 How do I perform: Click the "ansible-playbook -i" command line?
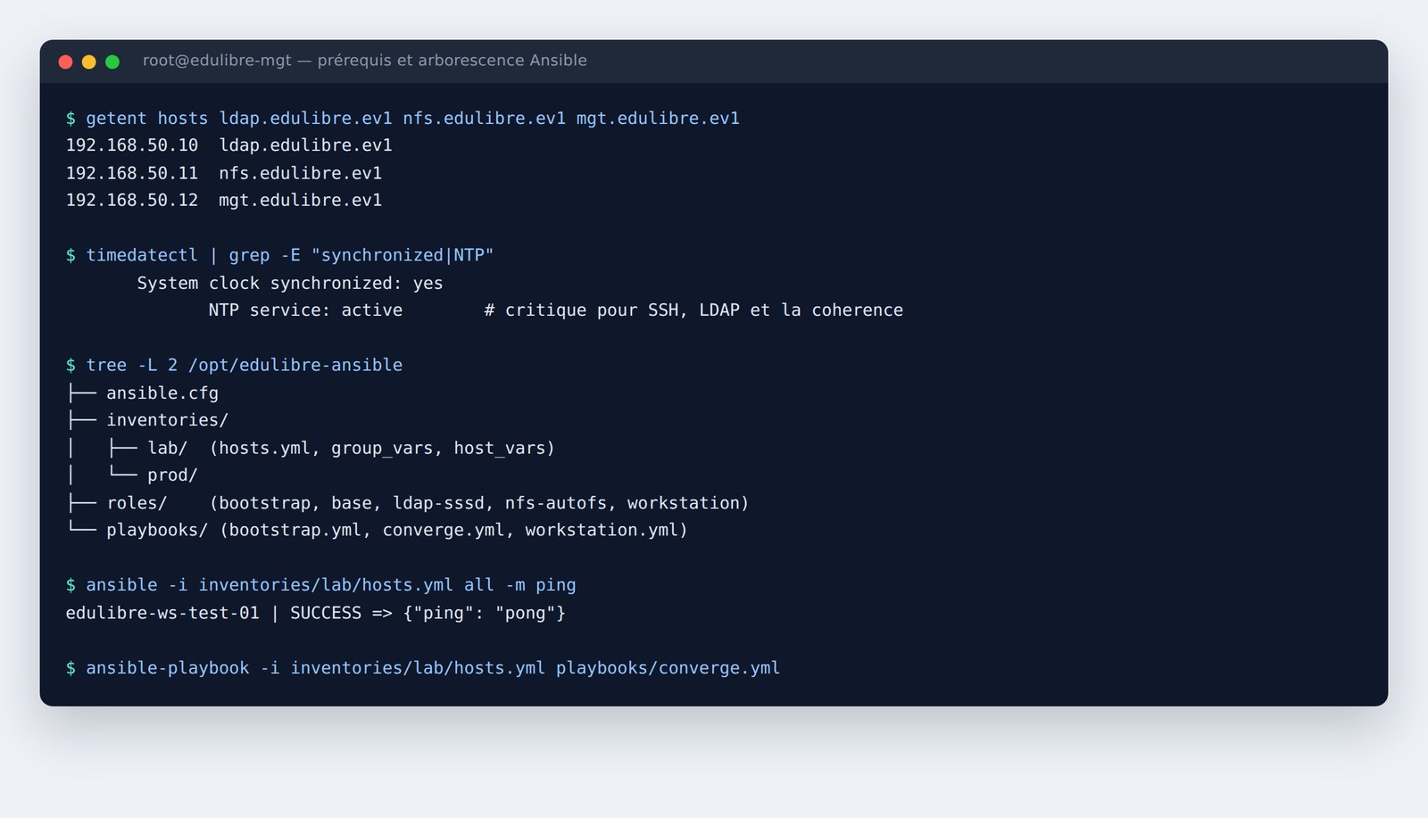[x=423, y=668]
